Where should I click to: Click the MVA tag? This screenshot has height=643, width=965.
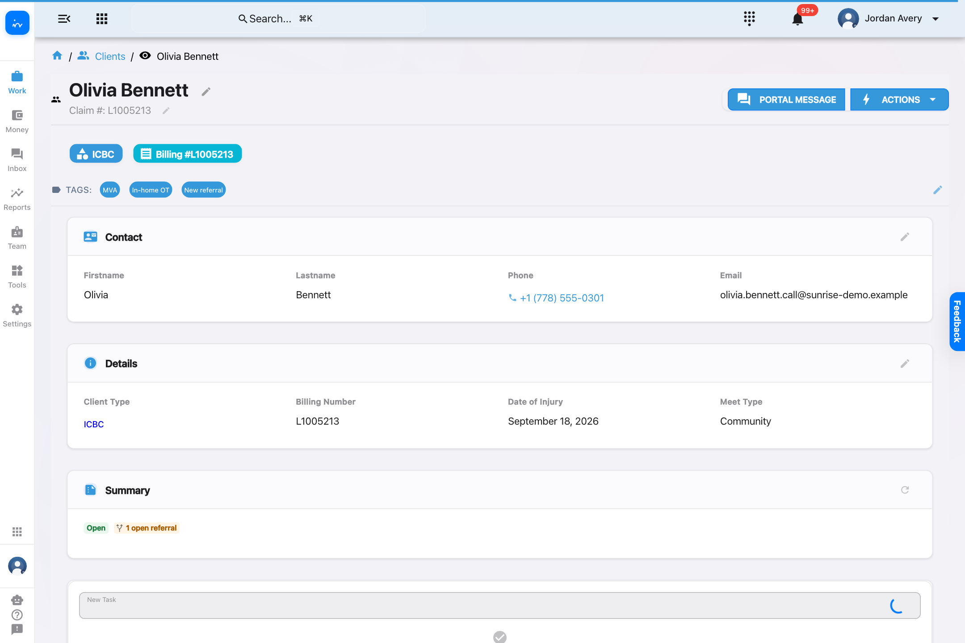pos(110,190)
